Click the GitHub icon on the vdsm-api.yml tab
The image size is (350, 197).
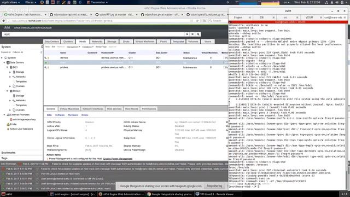click(x=51, y=15)
